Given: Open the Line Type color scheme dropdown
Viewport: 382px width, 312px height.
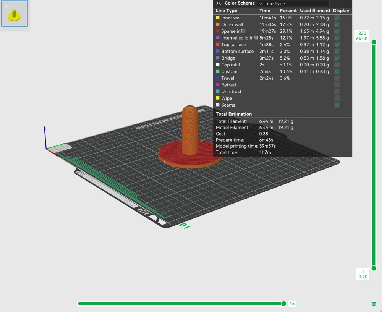Looking at the screenshot, I should click(293, 3).
